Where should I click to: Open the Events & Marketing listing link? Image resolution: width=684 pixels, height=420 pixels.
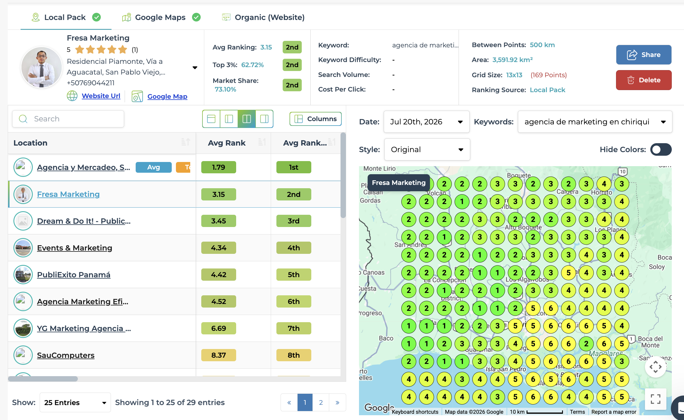pyautogui.click(x=75, y=248)
